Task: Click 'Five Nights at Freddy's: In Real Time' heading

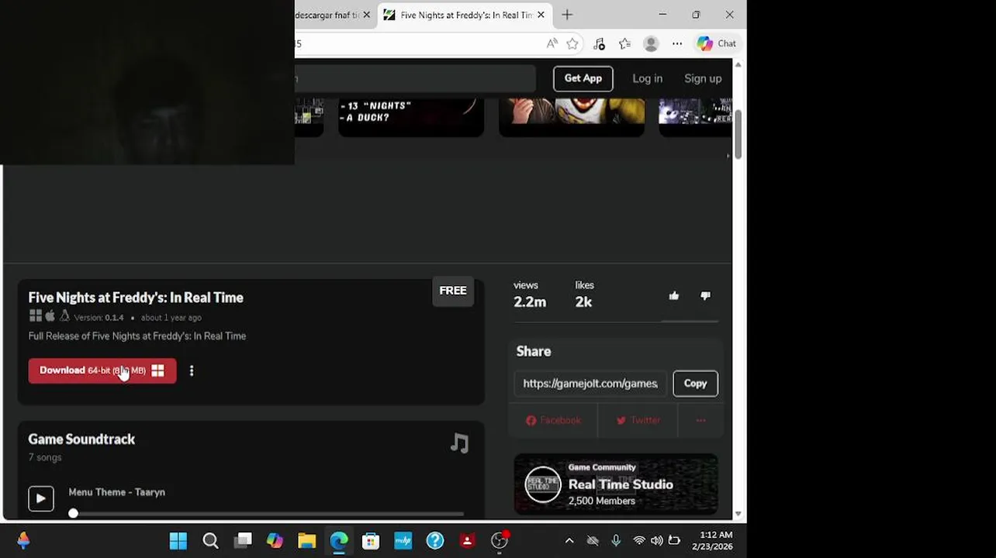Action: pyautogui.click(x=136, y=298)
